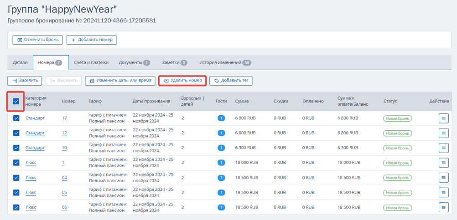Click Новая бронь status badge for room 06
457x220 pixels.
tap(397, 208)
